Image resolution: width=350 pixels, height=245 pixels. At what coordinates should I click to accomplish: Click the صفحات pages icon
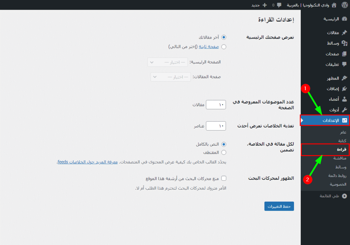point(345,54)
